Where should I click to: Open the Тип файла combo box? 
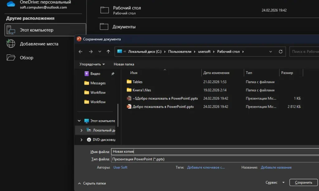tap(215, 159)
